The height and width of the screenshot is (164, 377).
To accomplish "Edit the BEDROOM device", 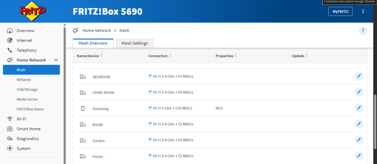I will [x=359, y=76].
